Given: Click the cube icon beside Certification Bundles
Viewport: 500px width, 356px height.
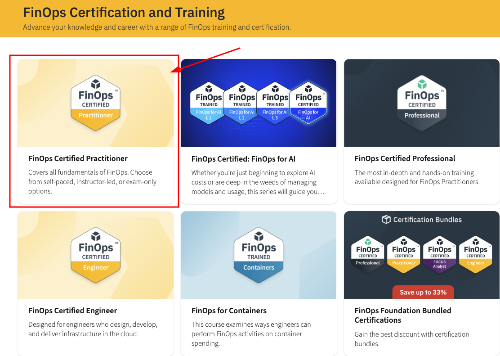Looking at the screenshot, I should (386, 220).
